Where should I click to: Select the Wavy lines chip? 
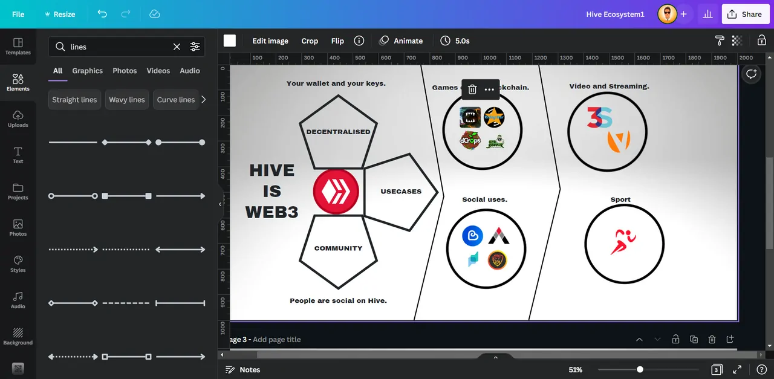point(127,100)
